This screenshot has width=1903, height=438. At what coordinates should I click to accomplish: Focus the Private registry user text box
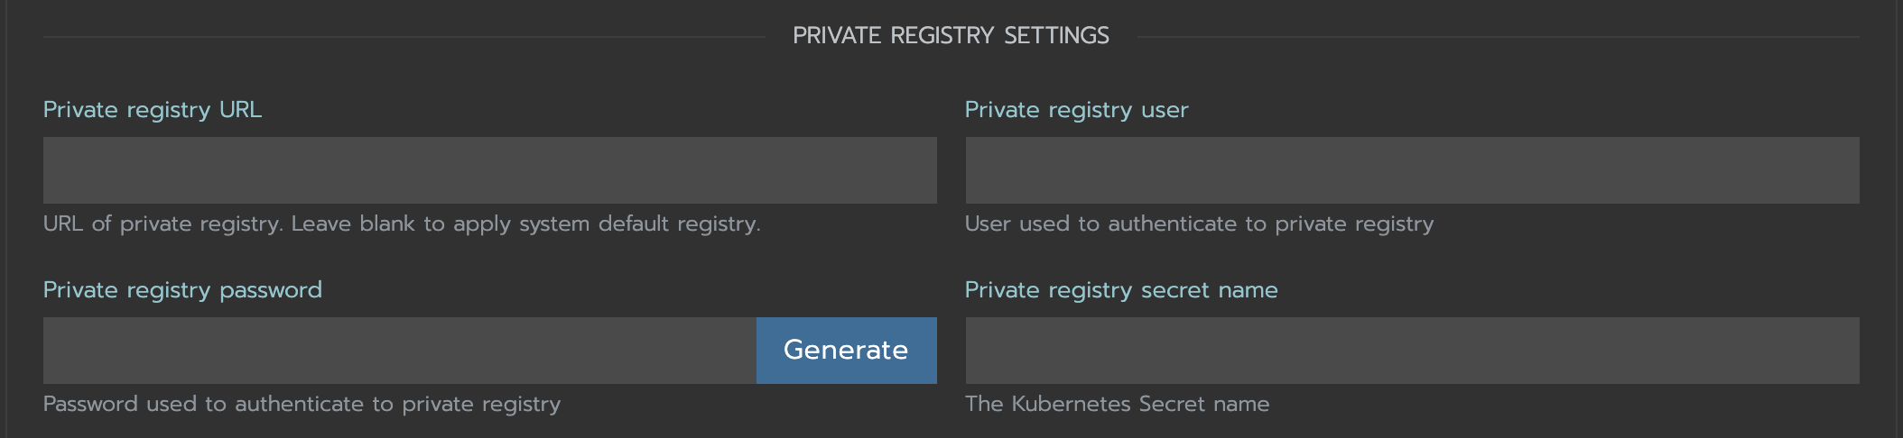point(1412,170)
